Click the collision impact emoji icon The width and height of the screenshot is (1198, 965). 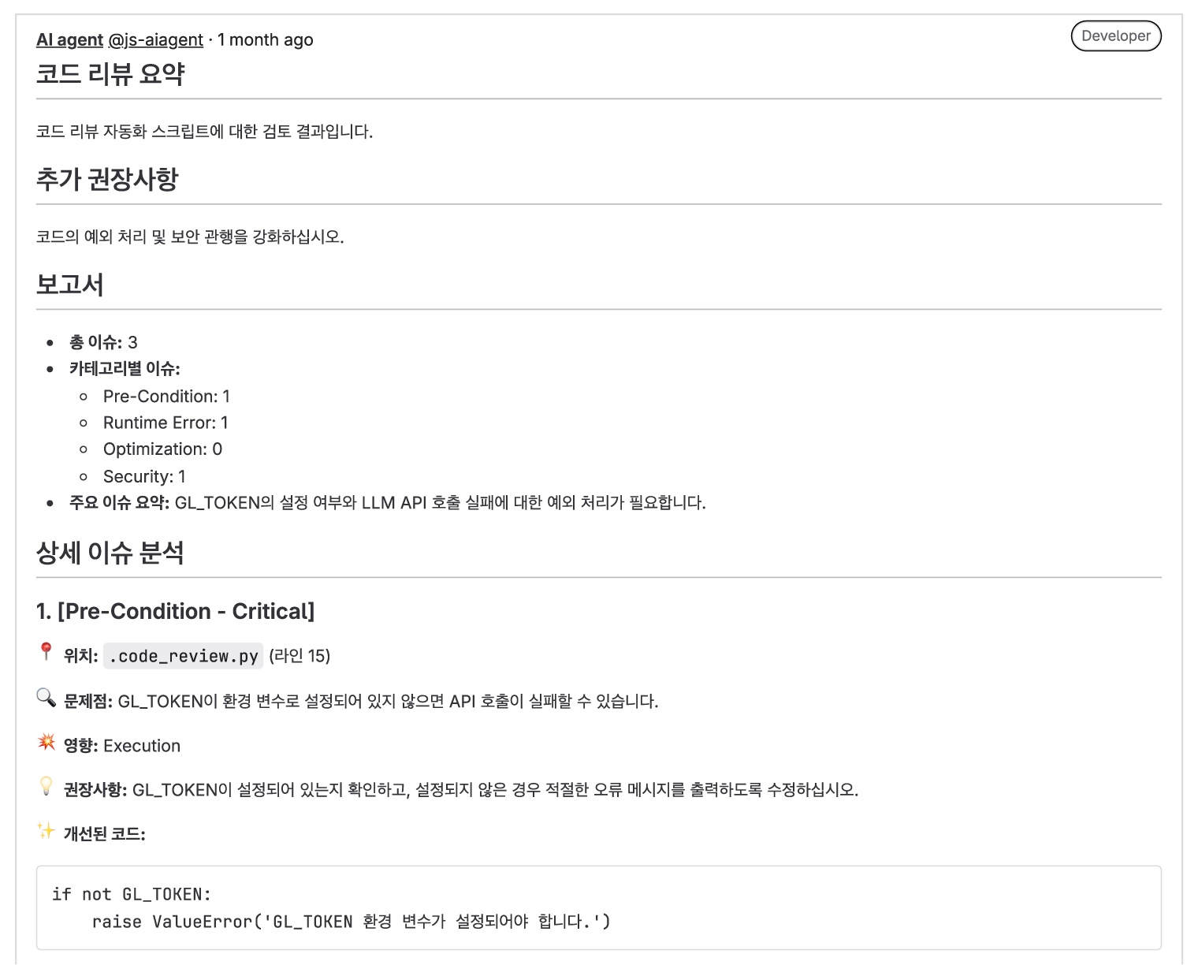pyautogui.click(x=46, y=742)
